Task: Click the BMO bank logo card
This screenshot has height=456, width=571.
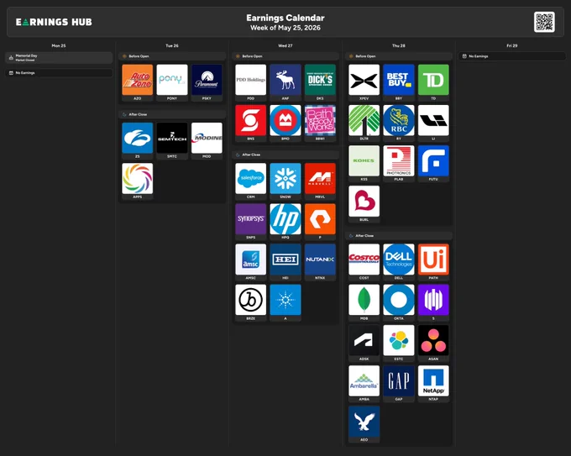Action: pyautogui.click(x=285, y=120)
